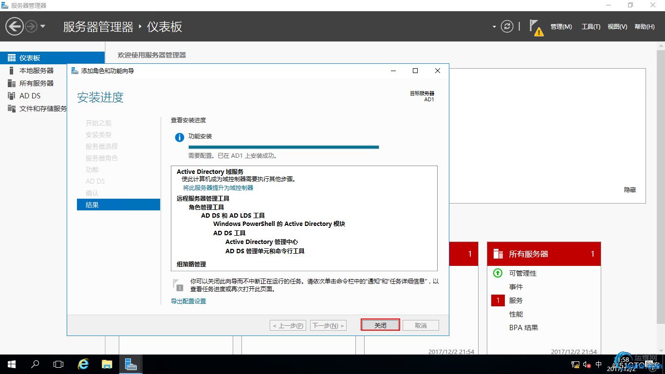Click the installation progress bar
The height and width of the screenshot is (374, 665).
283,147
